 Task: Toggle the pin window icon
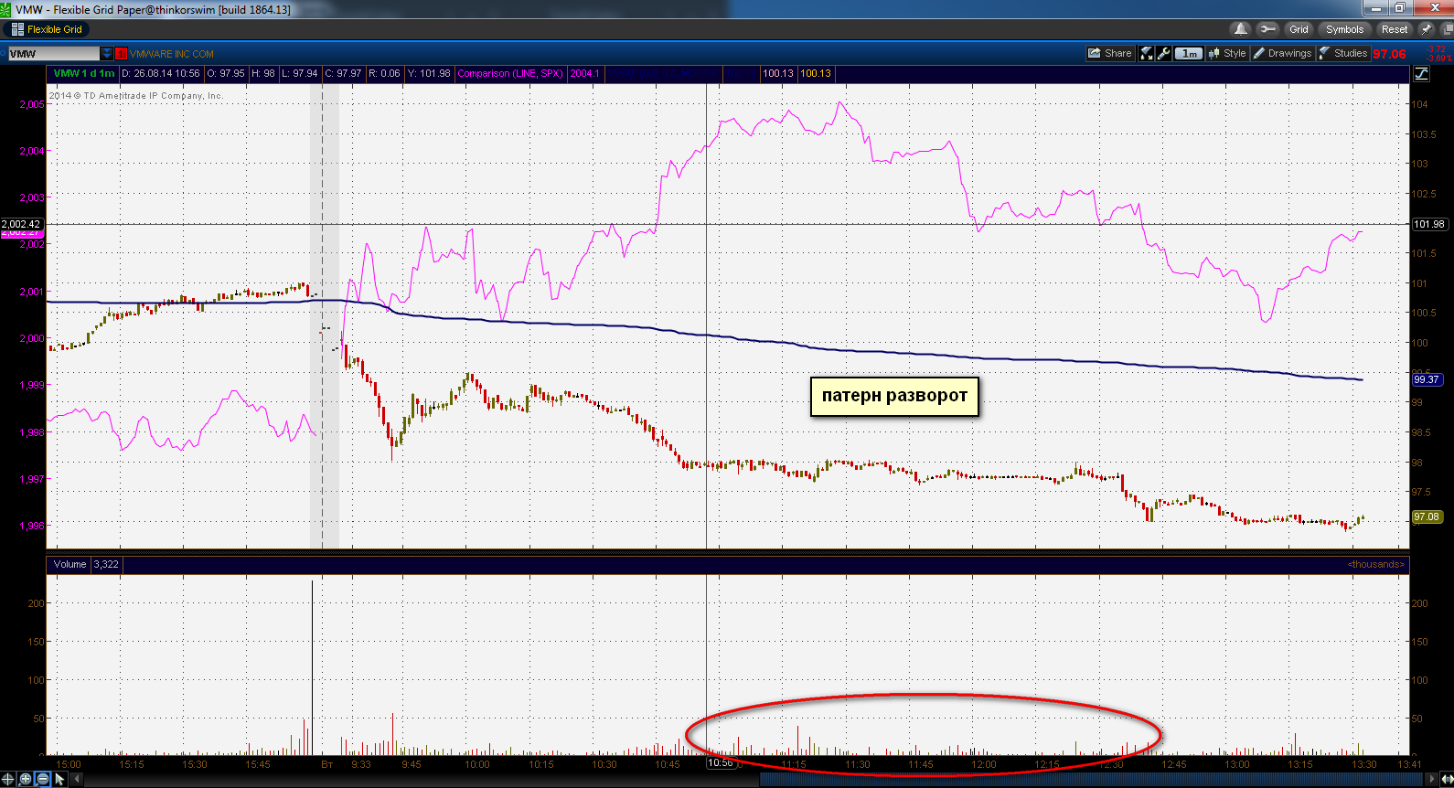tap(1426, 29)
